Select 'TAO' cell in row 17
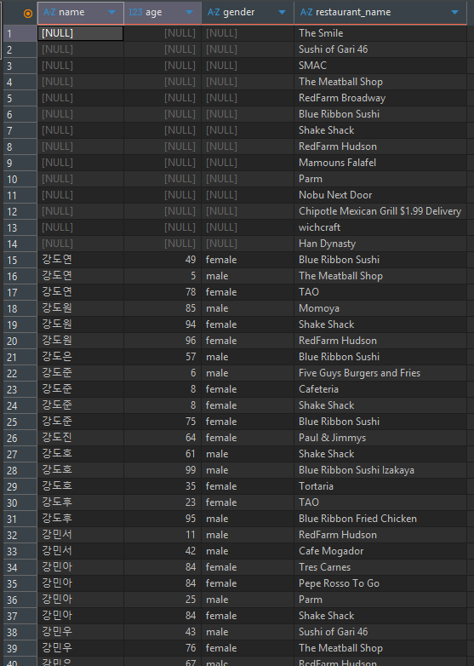 380,292
